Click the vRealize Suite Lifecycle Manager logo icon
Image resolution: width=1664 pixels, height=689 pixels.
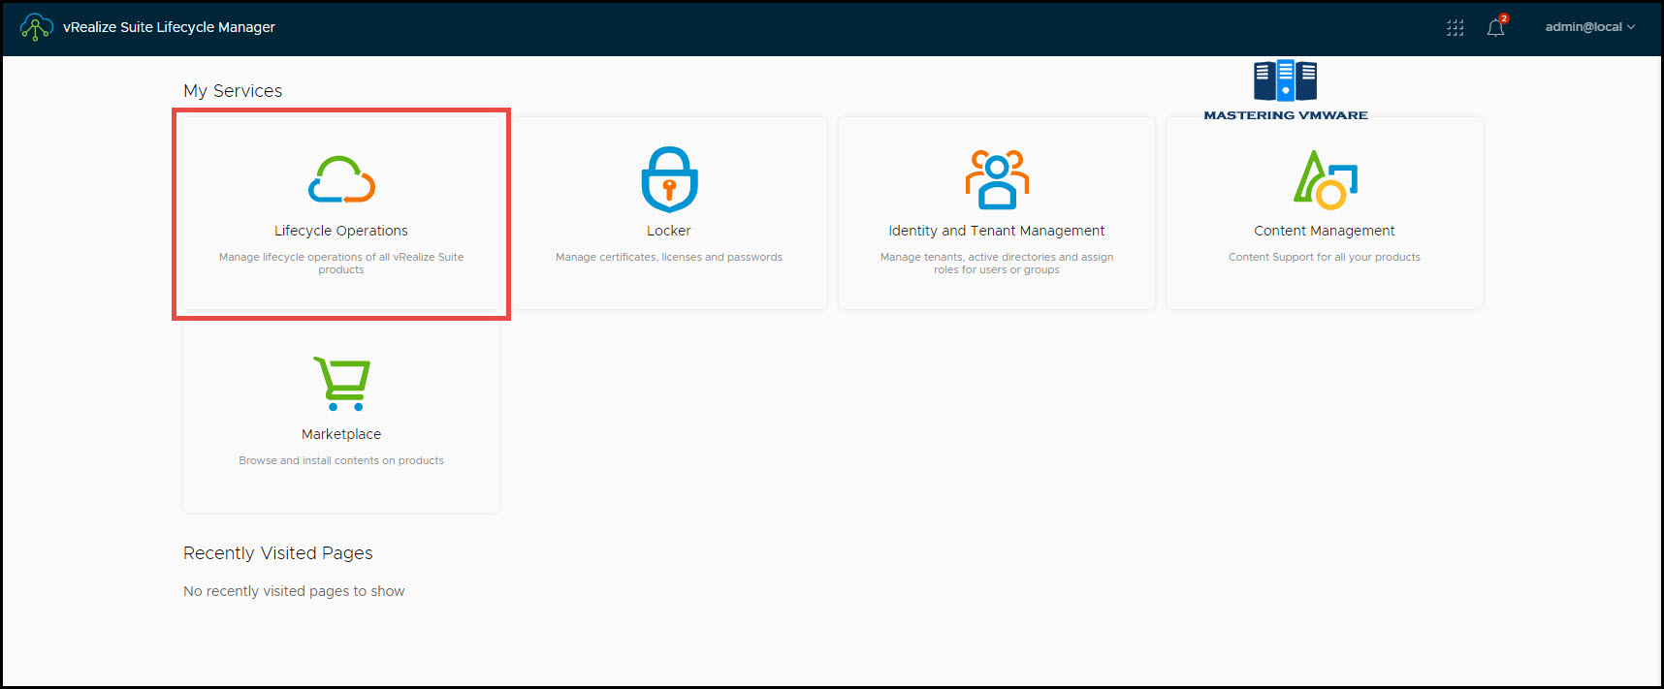pos(36,27)
